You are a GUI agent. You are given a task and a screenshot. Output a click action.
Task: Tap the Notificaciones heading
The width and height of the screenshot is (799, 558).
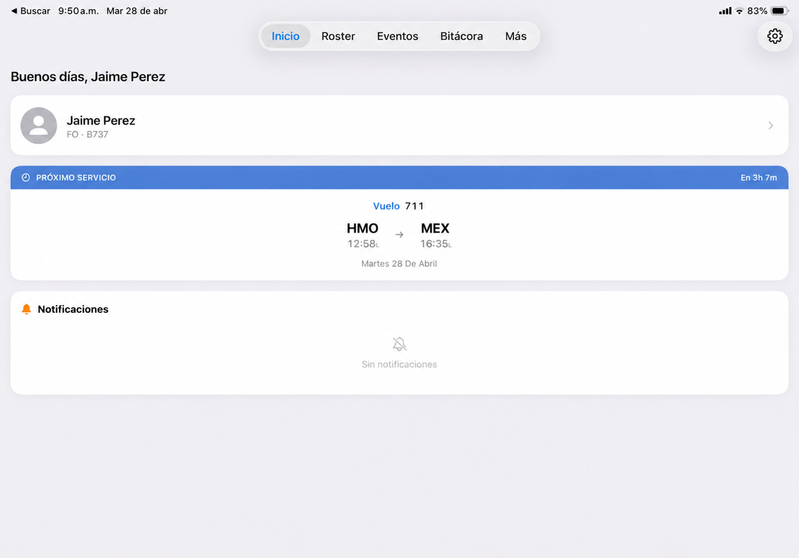(x=73, y=309)
